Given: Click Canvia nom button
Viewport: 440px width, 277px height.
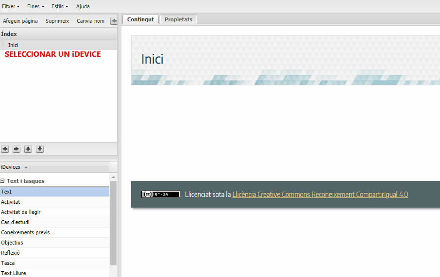Looking at the screenshot, I should (90, 21).
